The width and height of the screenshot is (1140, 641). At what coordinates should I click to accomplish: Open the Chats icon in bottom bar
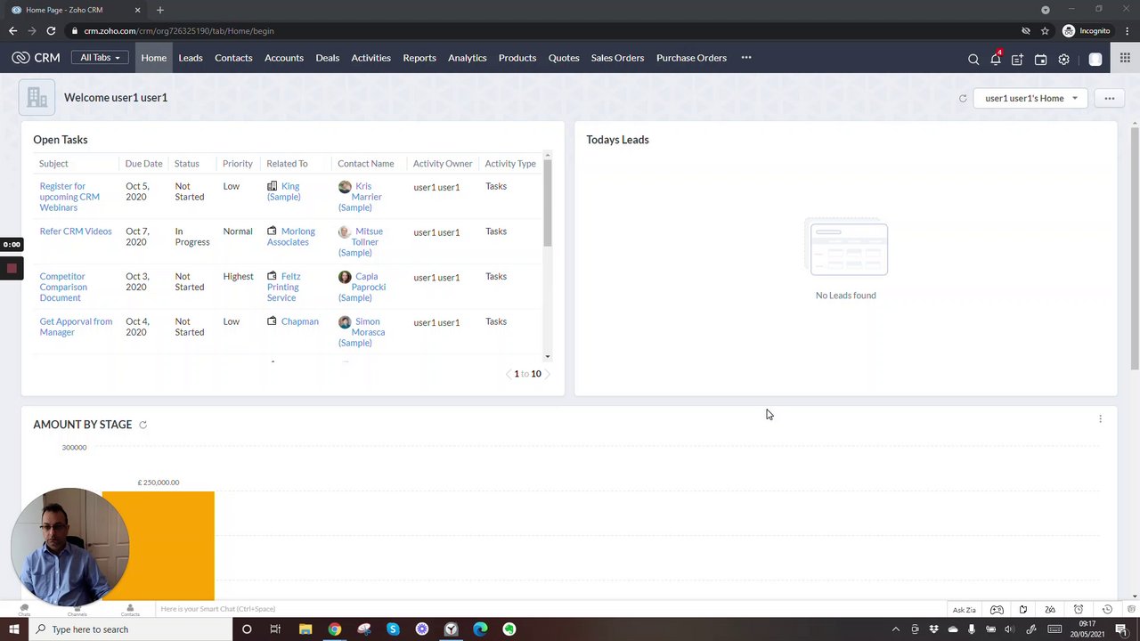click(x=24, y=610)
